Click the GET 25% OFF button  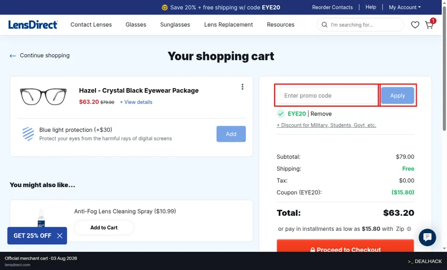(x=32, y=236)
